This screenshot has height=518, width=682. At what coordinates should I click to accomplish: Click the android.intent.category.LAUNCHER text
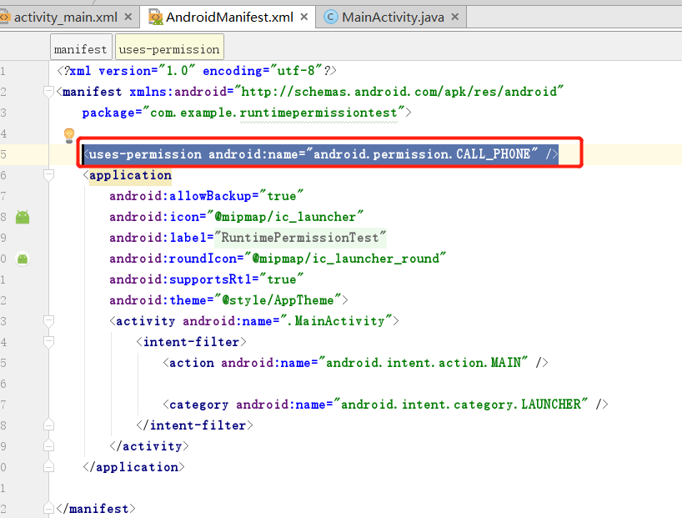pos(460,405)
